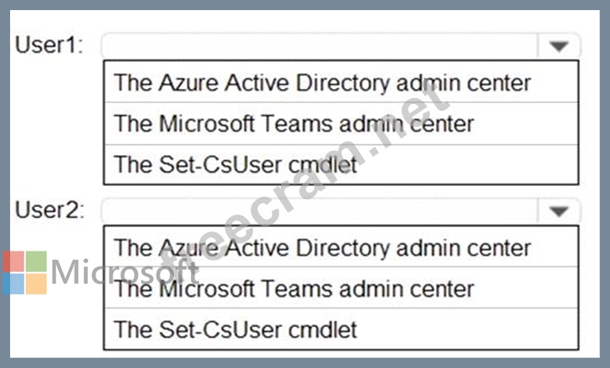The width and height of the screenshot is (610, 368).
Task: Expand the User2 dropdown arrow
Action: pos(559,211)
